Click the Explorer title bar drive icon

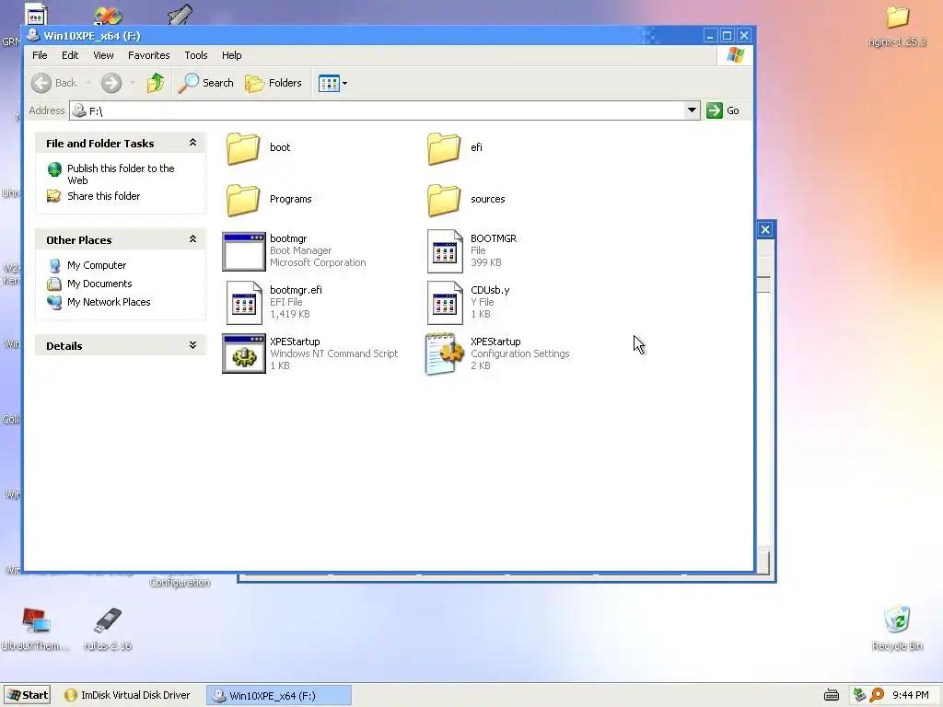(x=33, y=36)
